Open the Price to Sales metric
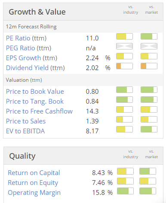Image resolution: width=166 pixels, height=203 pixels. pyautogui.click(x=26, y=121)
